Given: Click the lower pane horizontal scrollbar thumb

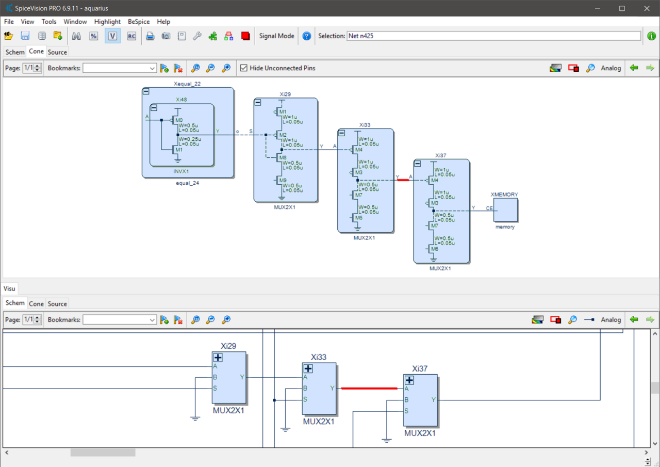Looking at the screenshot, I should [x=103, y=453].
